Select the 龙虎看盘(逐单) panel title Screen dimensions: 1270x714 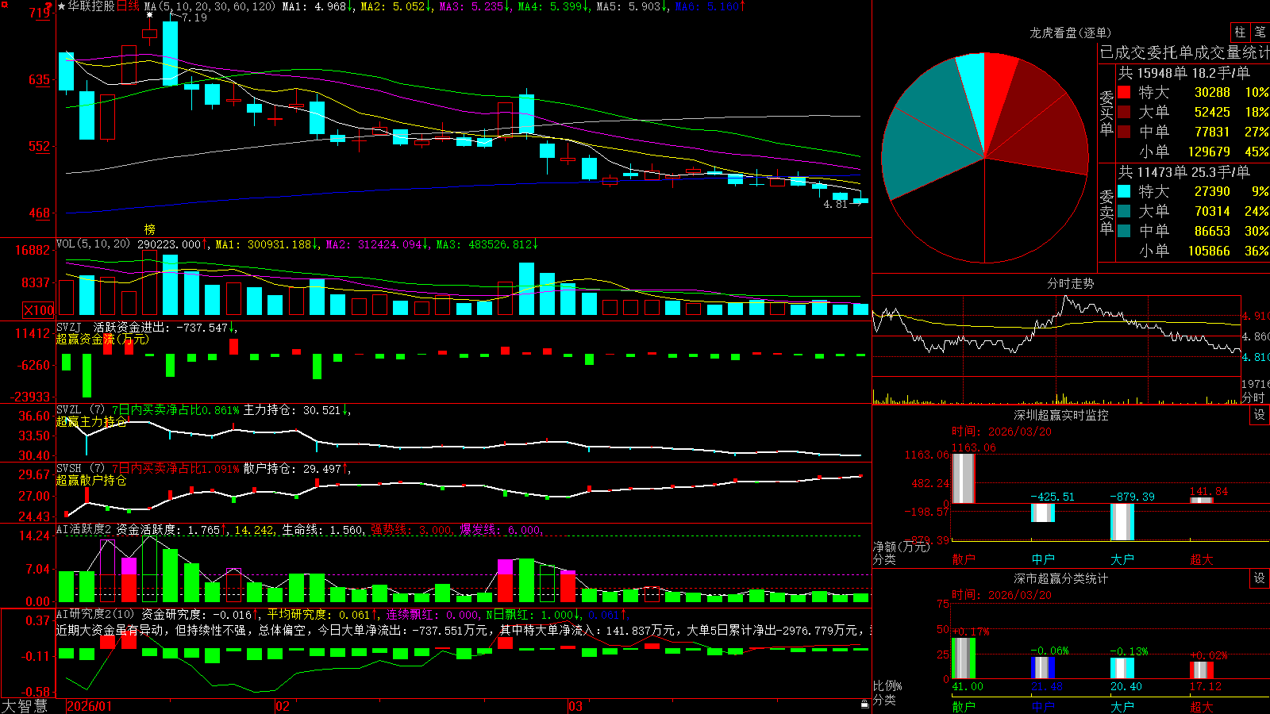pos(1070,33)
